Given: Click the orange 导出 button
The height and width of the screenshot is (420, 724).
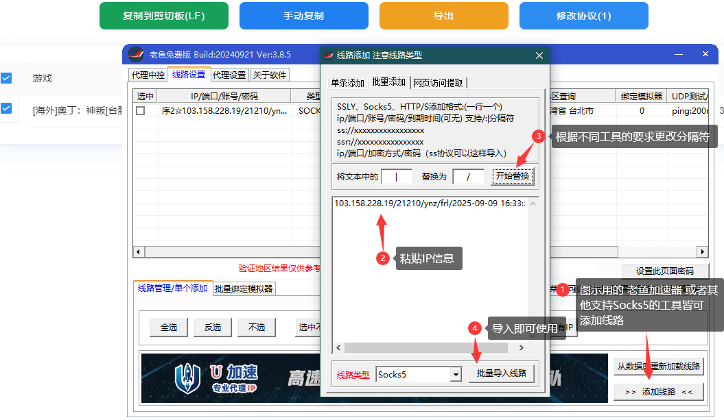Looking at the screenshot, I should point(443,15).
